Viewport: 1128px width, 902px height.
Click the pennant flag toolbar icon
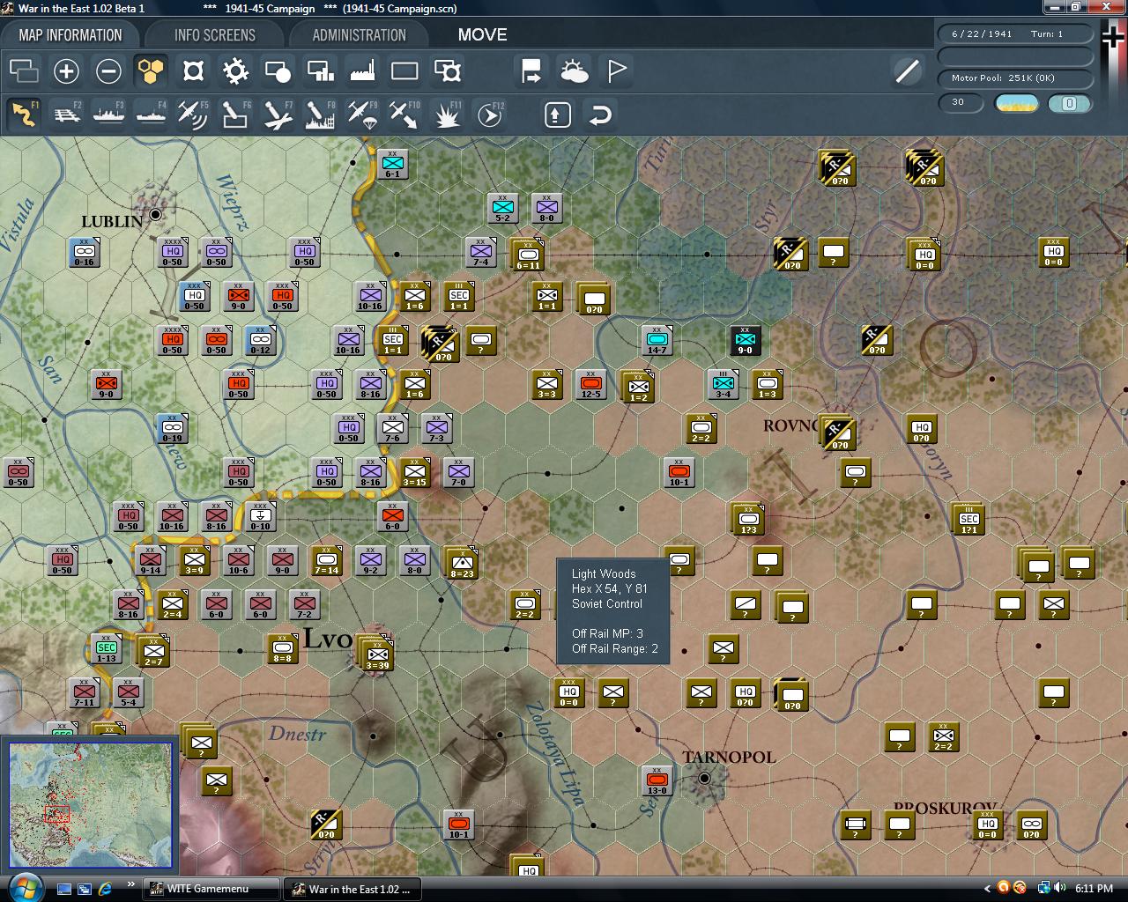coord(616,70)
